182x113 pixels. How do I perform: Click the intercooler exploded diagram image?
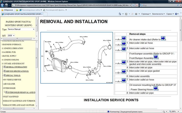77,58
